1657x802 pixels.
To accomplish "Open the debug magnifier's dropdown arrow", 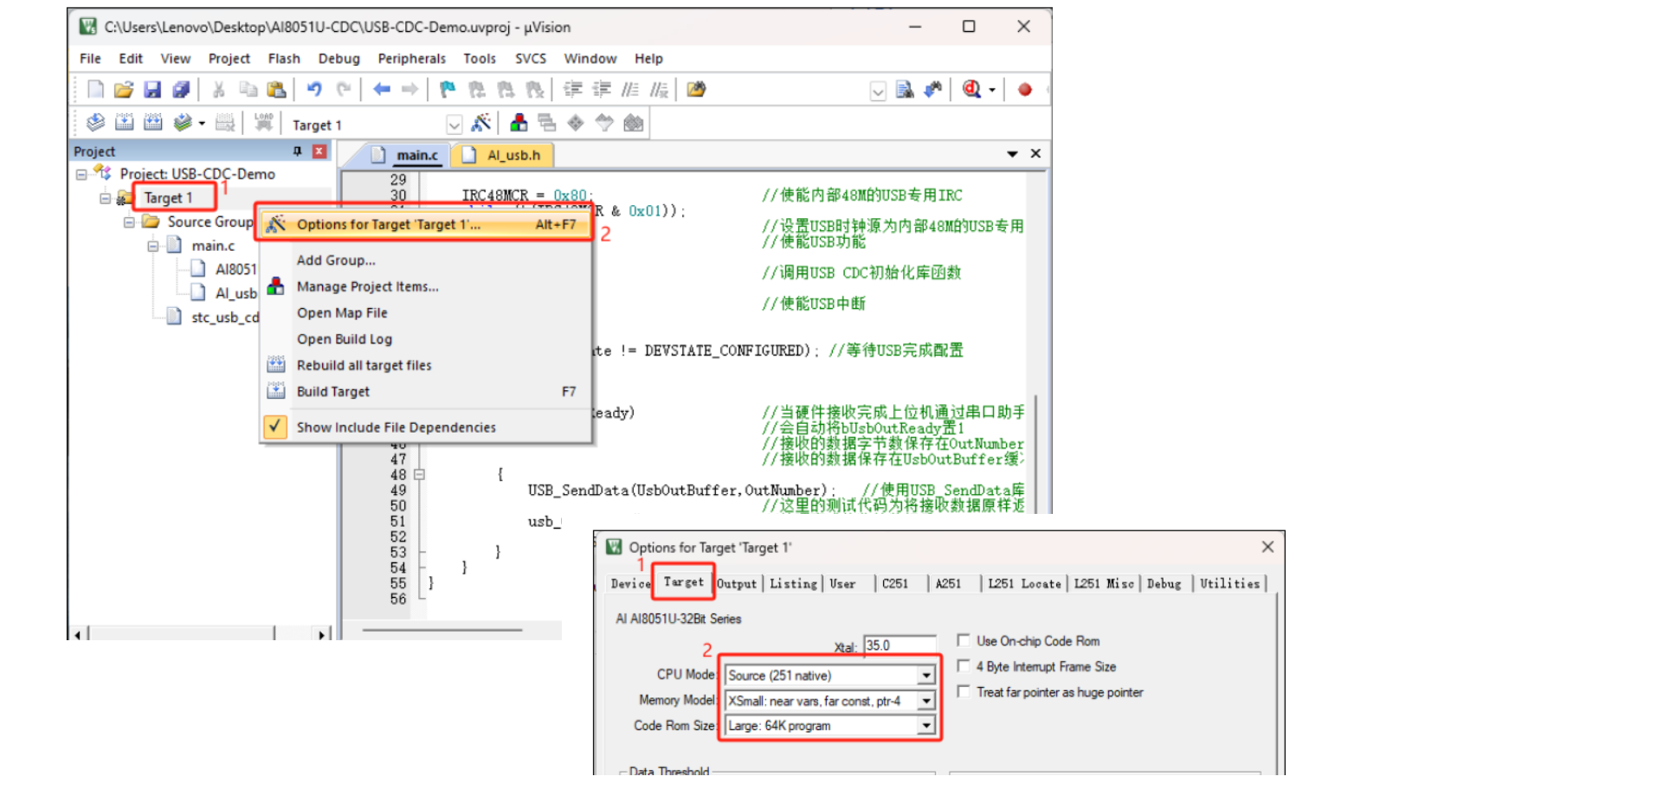I will (x=992, y=90).
